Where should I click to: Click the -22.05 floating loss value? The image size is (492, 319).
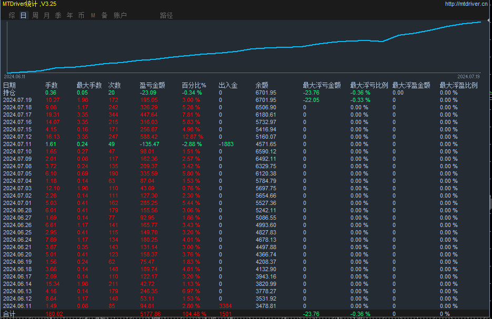(312, 100)
